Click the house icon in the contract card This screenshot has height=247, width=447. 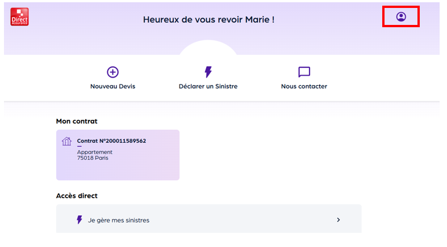click(x=66, y=142)
